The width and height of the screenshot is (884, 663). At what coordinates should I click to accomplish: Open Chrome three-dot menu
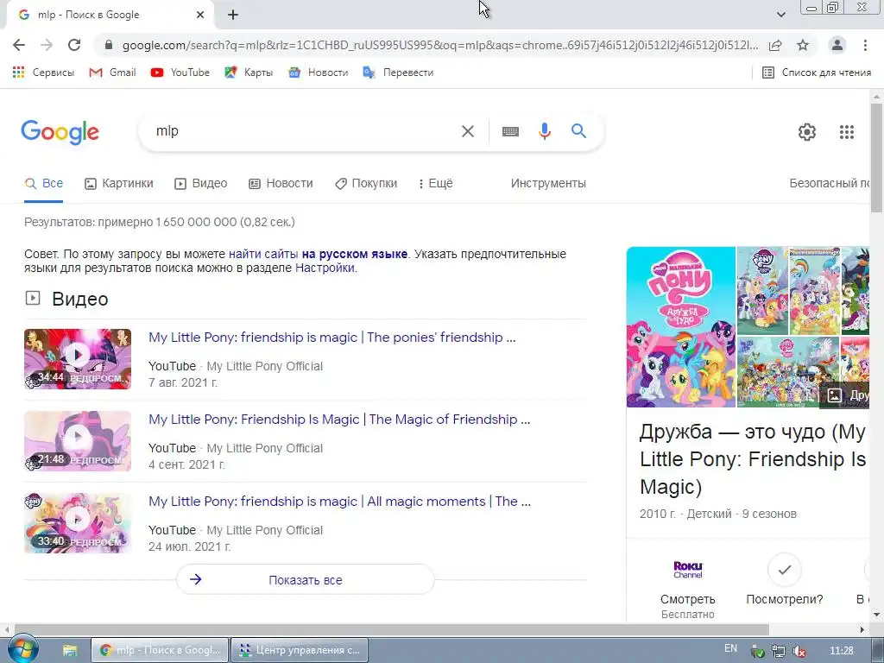coord(865,45)
